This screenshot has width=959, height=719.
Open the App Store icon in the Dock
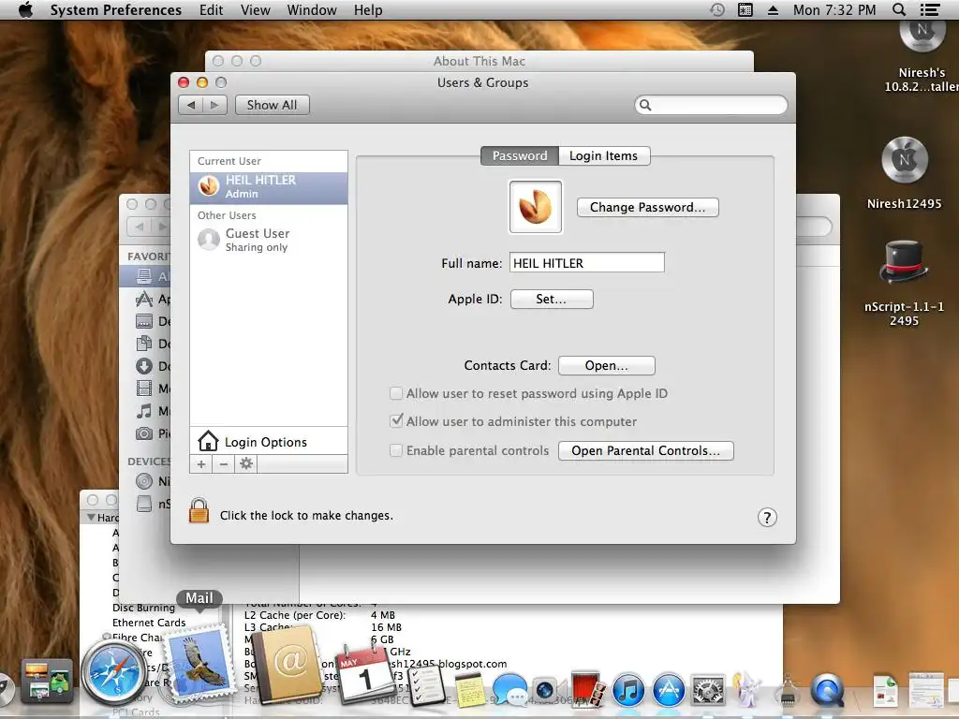(x=669, y=690)
